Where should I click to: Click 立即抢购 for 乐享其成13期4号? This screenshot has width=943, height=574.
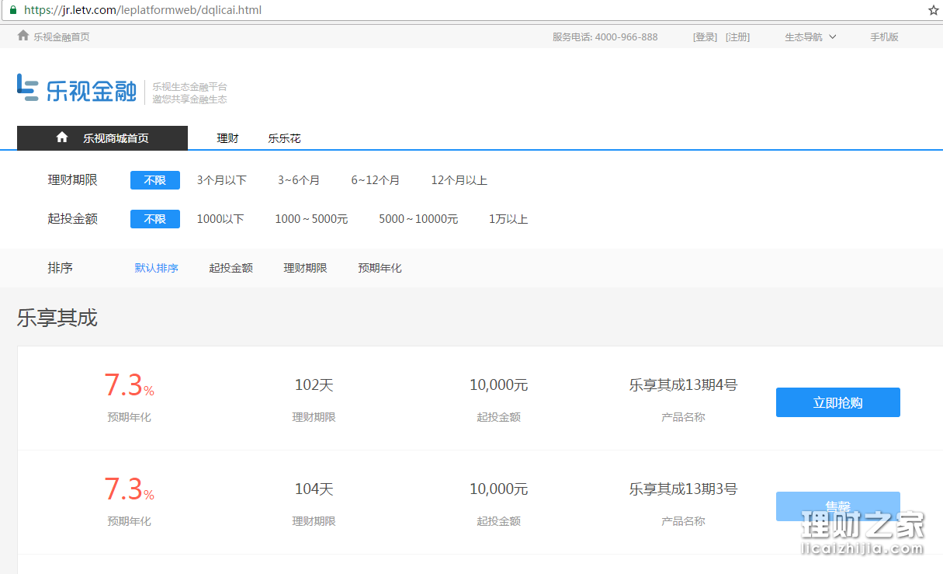pyautogui.click(x=838, y=402)
